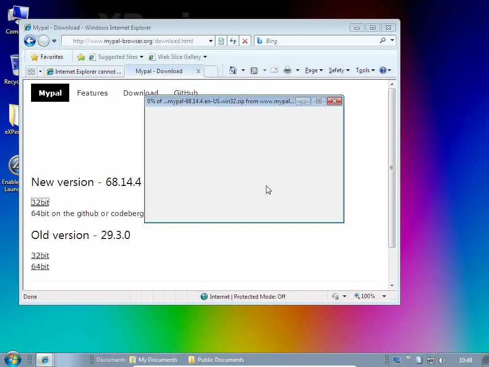This screenshot has height=367, width=489.
Task: Click Internet Protected Mode zone status
Action: (243, 296)
